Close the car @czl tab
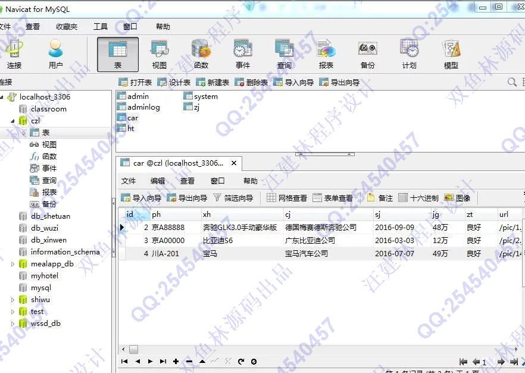The height and width of the screenshot is (373, 525). [x=234, y=163]
